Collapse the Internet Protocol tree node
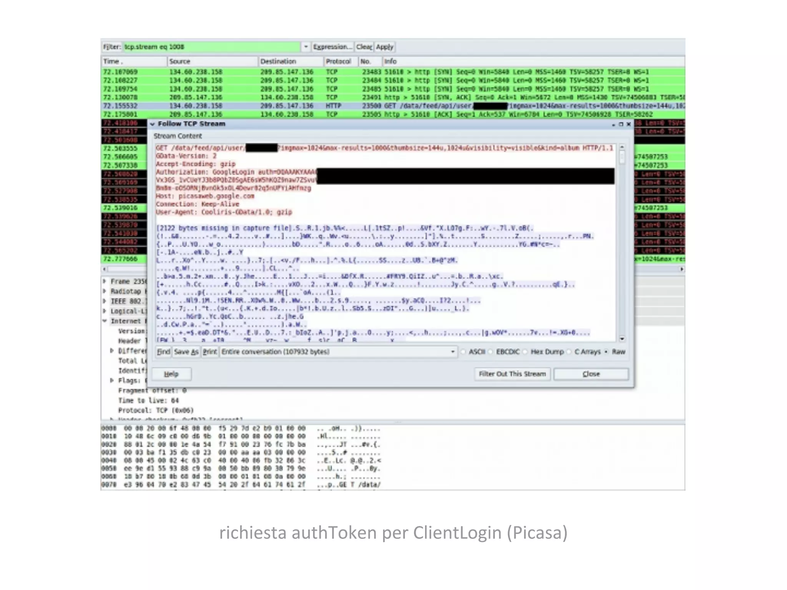This screenshot has width=787, height=590. click(x=105, y=321)
